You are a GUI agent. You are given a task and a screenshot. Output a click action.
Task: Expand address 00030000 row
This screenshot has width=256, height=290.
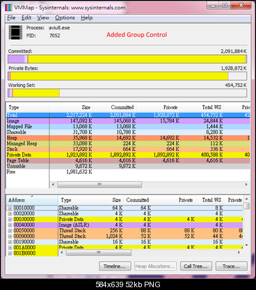(x=10, y=220)
